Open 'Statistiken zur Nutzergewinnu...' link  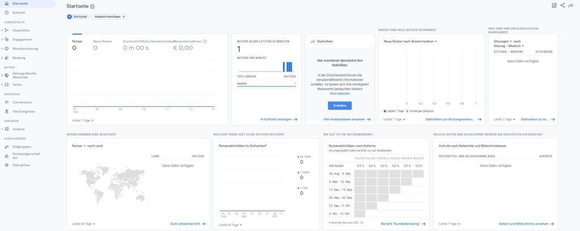click(x=453, y=119)
